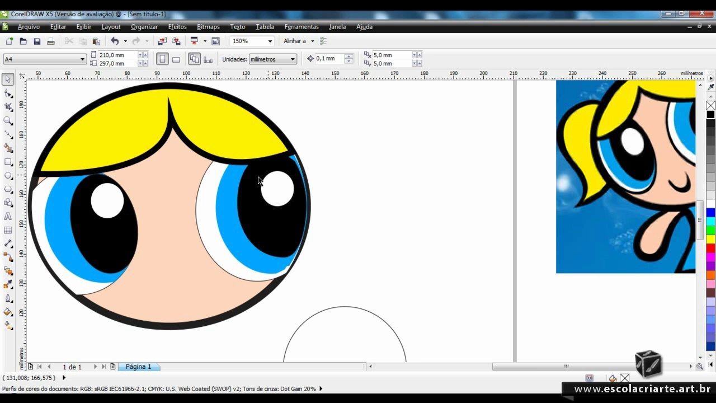This screenshot has height=403, width=716.
Task: Pick the red palette color
Action: 710,248
